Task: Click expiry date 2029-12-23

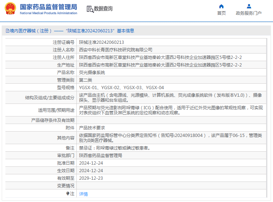Action: 91,178
